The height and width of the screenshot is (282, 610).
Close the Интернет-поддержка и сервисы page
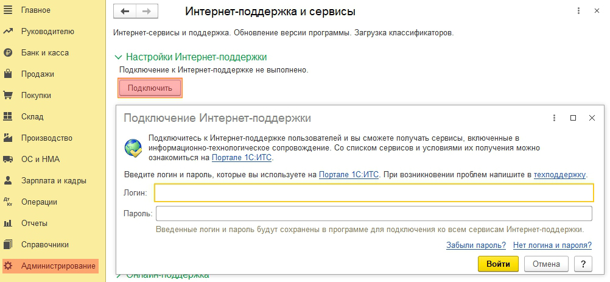(597, 11)
